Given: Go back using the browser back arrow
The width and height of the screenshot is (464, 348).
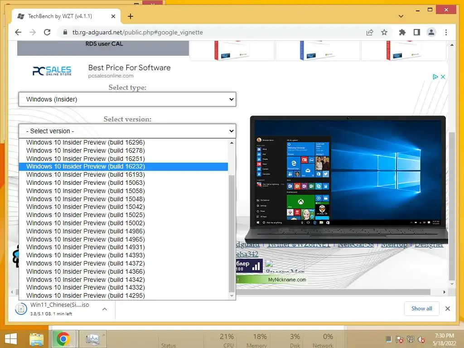Looking at the screenshot, I should click(x=18, y=32).
